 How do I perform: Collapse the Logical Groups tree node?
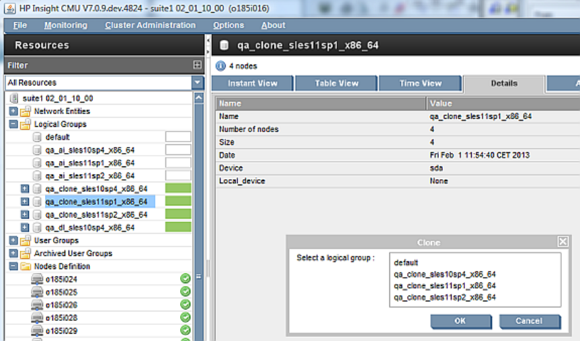coord(13,124)
